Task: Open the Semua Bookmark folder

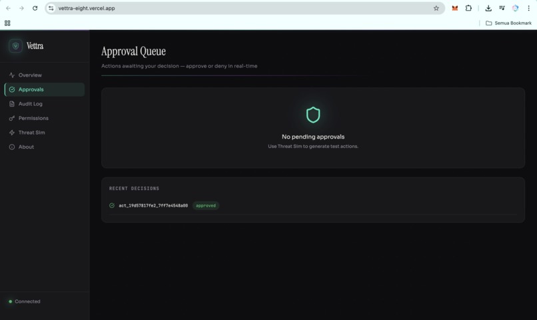Action: pos(508,23)
